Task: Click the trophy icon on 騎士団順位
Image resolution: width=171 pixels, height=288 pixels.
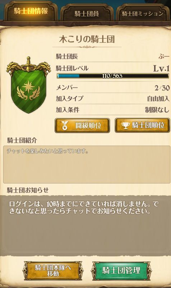Action: coord(126,125)
